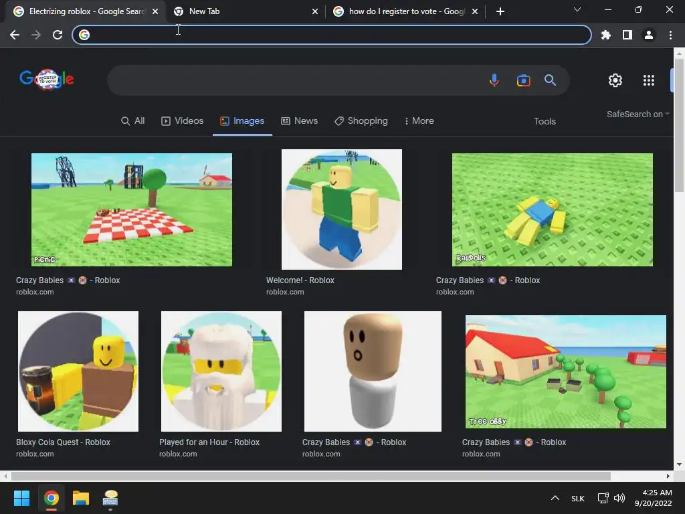Open the RagDolls image thumbnail
Image resolution: width=685 pixels, height=514 pixels.
tap(552, 209)
